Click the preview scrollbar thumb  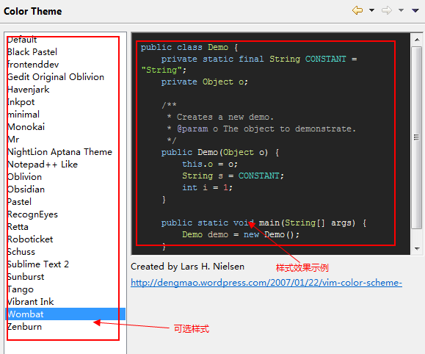click(x=417, y=137)
